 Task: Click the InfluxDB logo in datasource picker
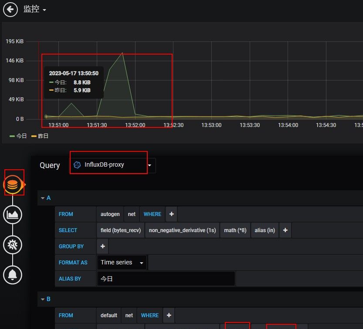pos(78,165)
